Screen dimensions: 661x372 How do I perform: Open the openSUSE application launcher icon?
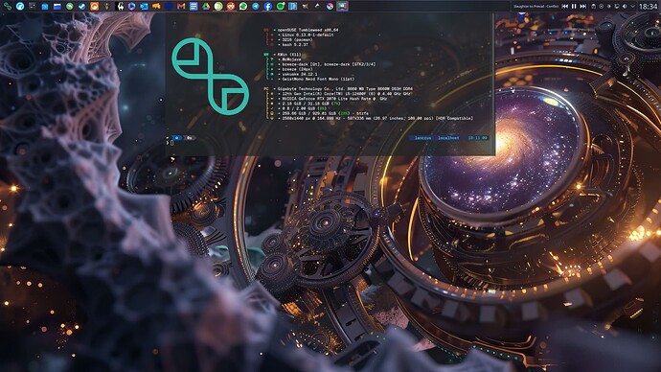click(7, 6)
